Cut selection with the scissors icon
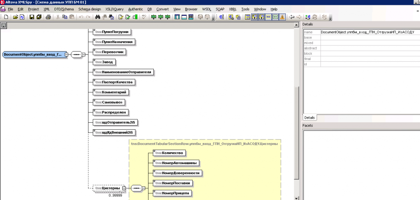The width and height of the screenshot is (420, 200). 58,17
